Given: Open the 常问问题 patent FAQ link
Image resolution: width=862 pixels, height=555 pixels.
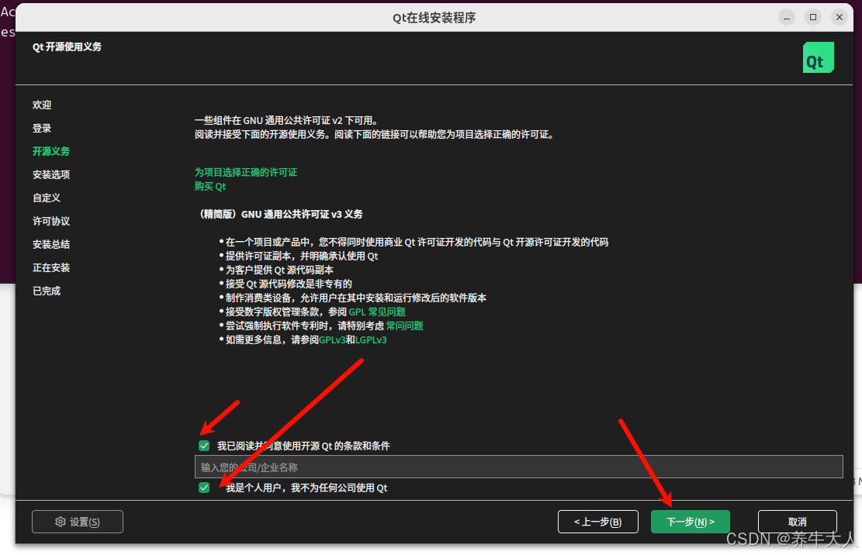Looking at the screenshot, I should tap(404, 326).
